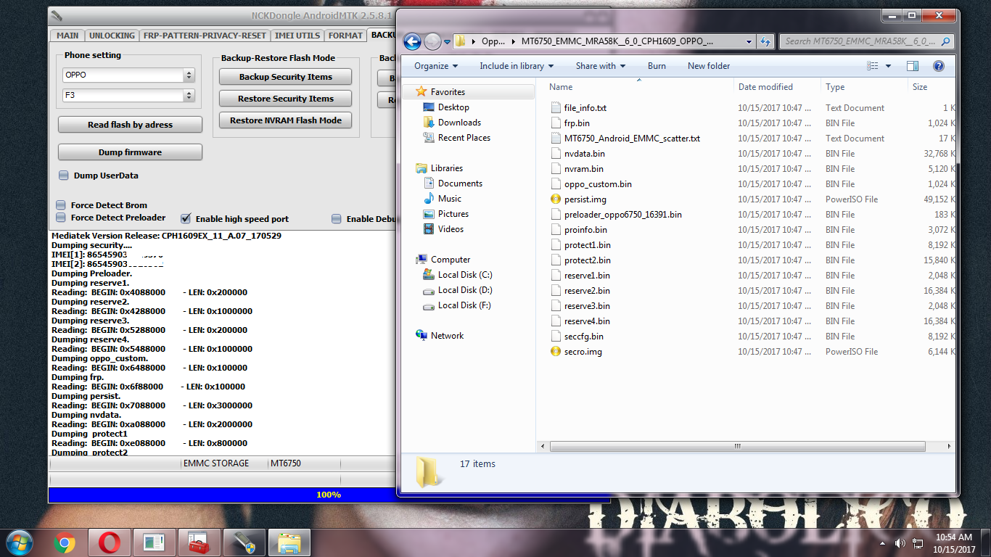The image size is (991, 557).
Task: Open the IMEI UTILS tab
Action: click(x=297, y=35)
